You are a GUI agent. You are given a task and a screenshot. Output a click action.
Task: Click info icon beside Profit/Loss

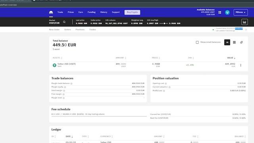(x=164, y=91)
